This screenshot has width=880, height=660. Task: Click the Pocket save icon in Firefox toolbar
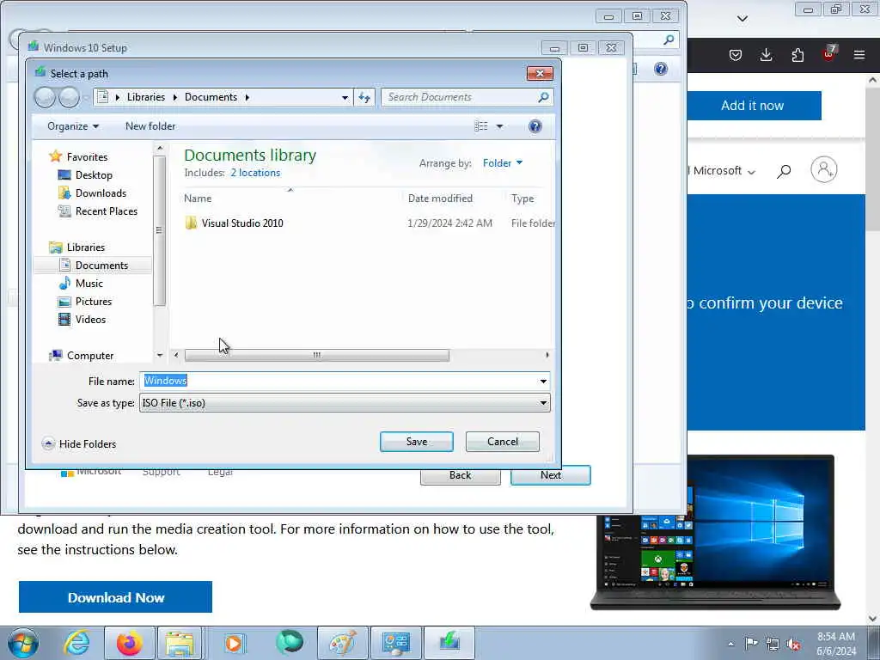click(736, 54)
